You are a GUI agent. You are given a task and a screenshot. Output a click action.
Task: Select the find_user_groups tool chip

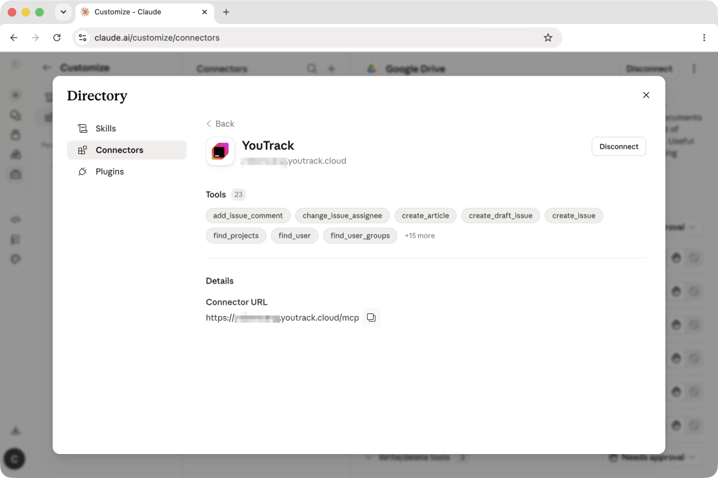coord(360,236)
